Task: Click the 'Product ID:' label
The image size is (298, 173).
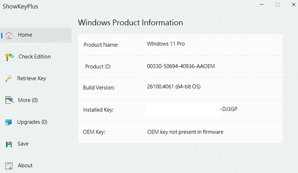Action: (x=98, y=67)
